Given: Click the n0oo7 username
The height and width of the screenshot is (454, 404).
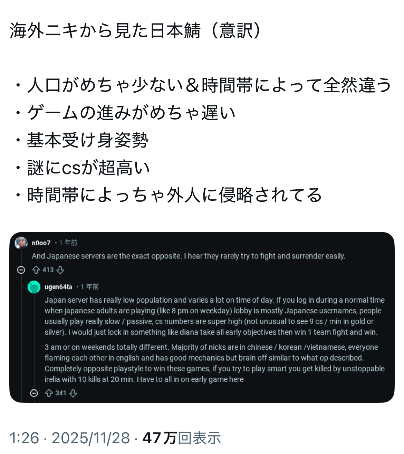Looking at the screenshot, I should click(x=41, y=243).
